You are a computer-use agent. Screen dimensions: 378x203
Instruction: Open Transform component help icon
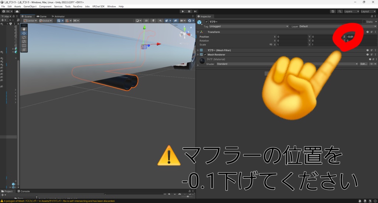(x=367, y=32)
